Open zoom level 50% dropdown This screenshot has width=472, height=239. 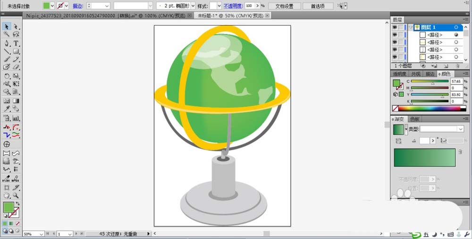point(41,234)
